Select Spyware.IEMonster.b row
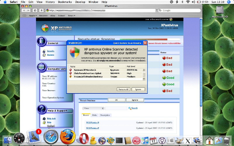234x146 pixels. pos(105,70)
